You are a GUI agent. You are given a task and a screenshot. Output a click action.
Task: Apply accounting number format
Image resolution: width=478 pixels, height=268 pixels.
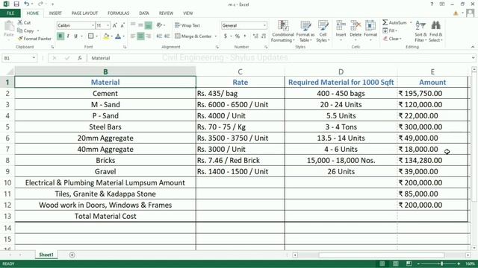pos(226,36)
